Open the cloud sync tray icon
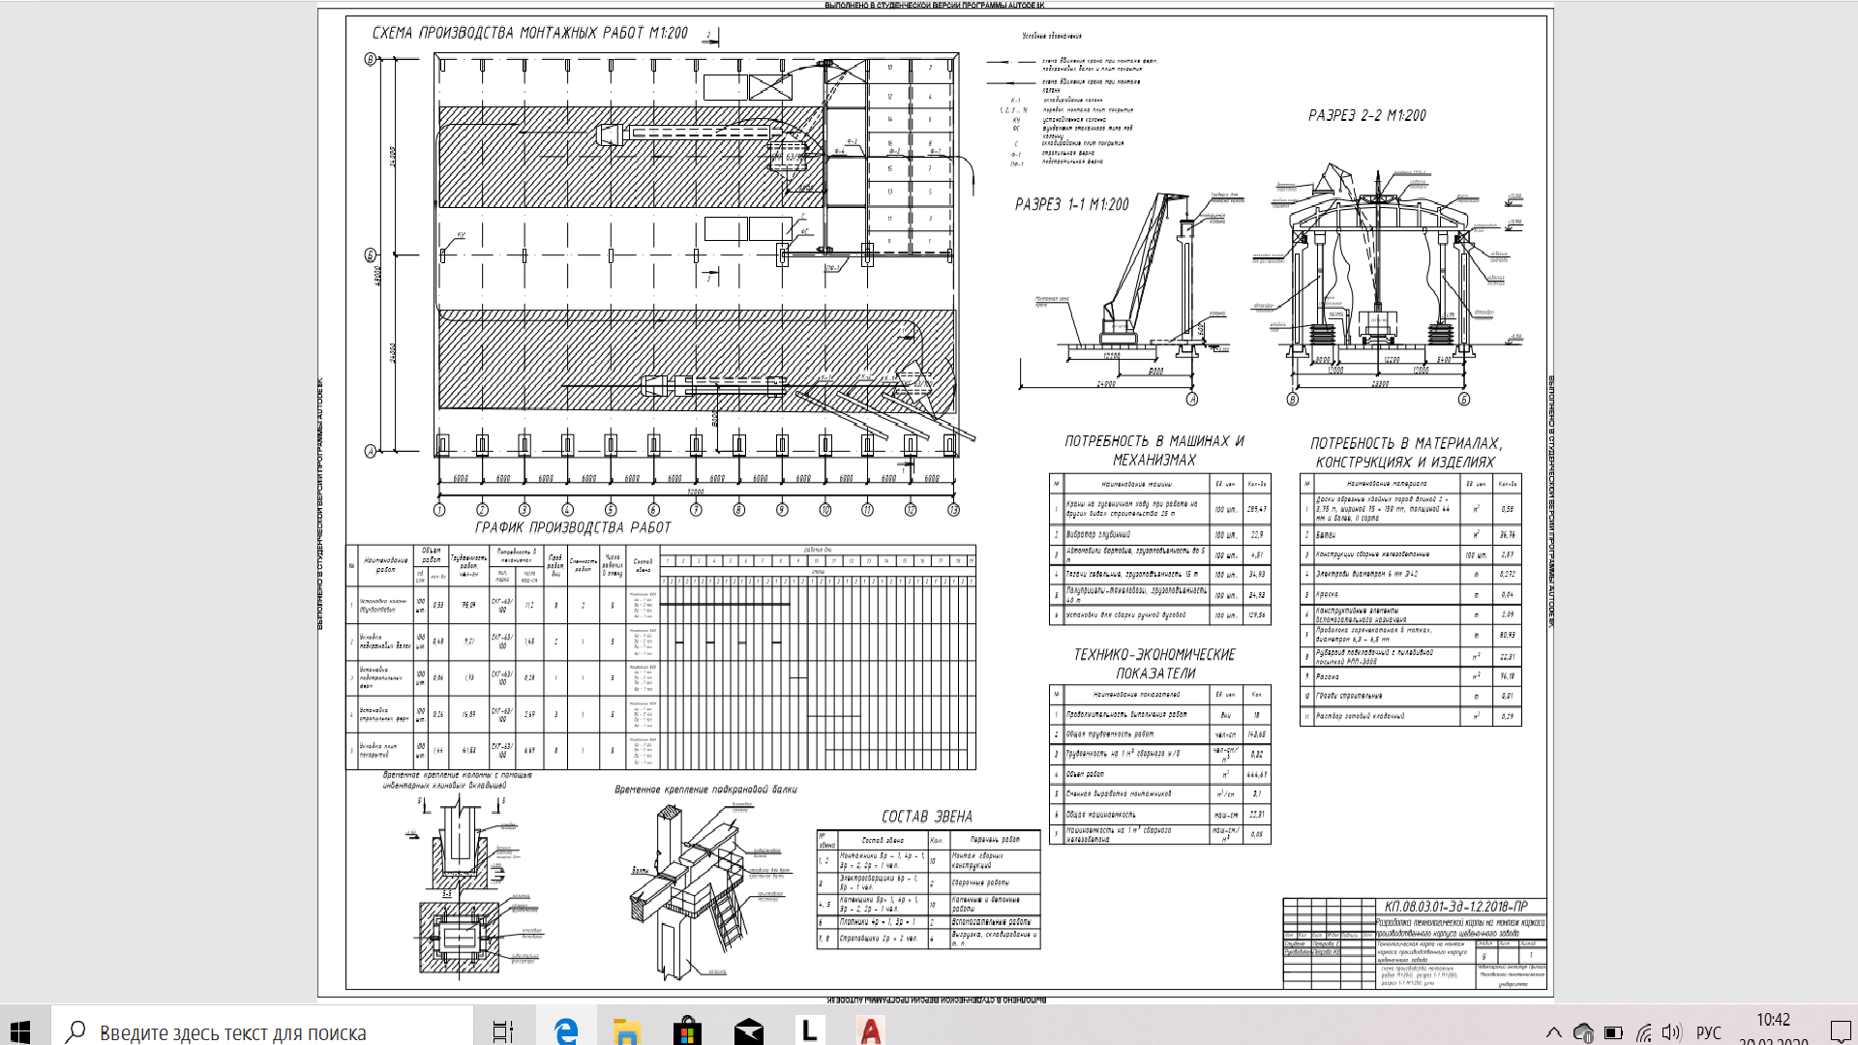 click(x=1583, y=1032)
